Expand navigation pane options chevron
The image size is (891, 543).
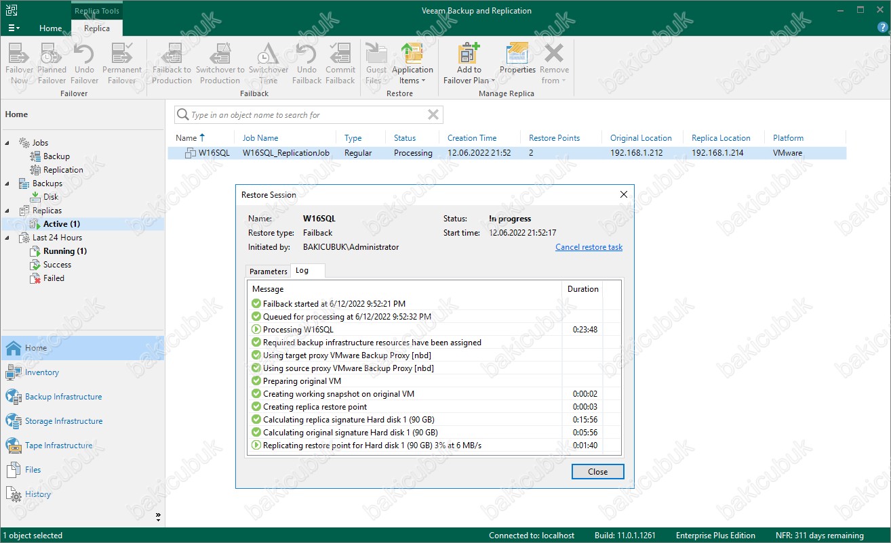click(x=158, y=517)
